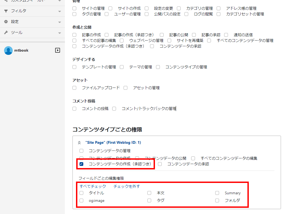
Task: Click the チェックを外す link
Action: point(127,186)
